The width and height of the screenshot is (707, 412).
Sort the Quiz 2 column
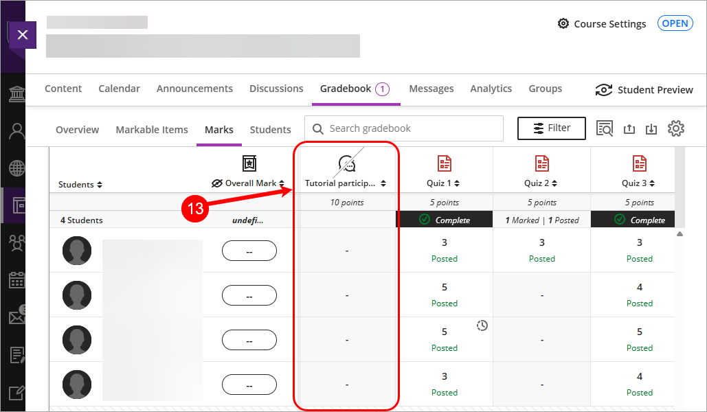(554, 183)
